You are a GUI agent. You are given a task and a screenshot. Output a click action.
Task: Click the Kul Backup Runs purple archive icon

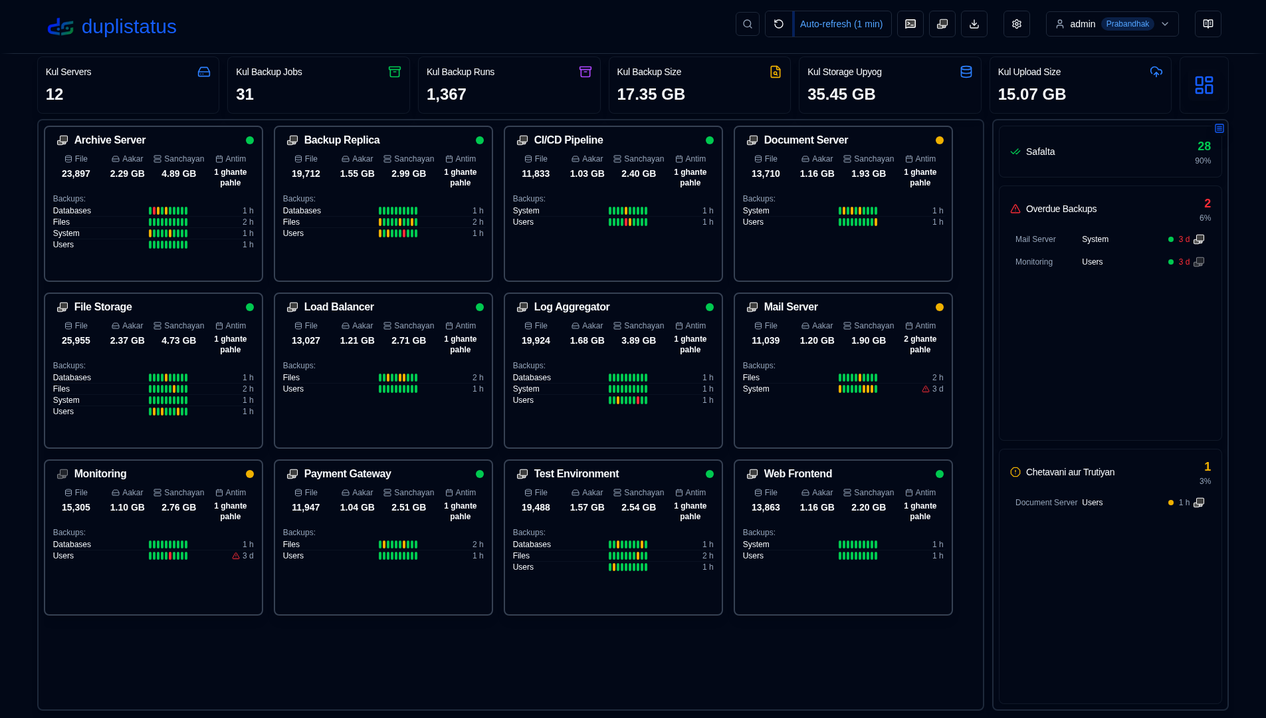click(585, 72)
